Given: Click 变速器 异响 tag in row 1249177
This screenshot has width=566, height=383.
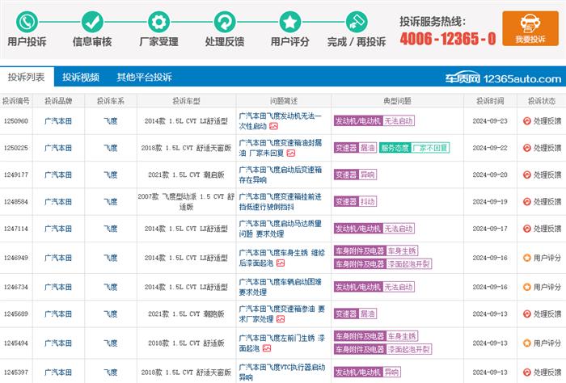Looking at the screenshot, I should [355, 175].
